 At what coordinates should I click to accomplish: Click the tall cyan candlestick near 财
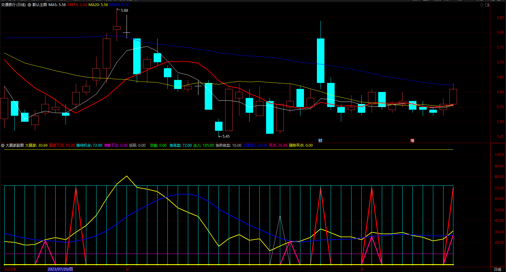click(320, 60)
